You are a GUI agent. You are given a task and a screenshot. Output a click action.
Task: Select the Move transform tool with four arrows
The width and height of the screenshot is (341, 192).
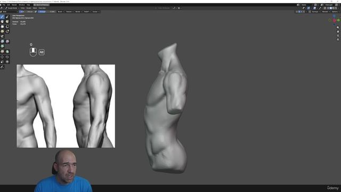pyautogui.click(x=2, y=57)
